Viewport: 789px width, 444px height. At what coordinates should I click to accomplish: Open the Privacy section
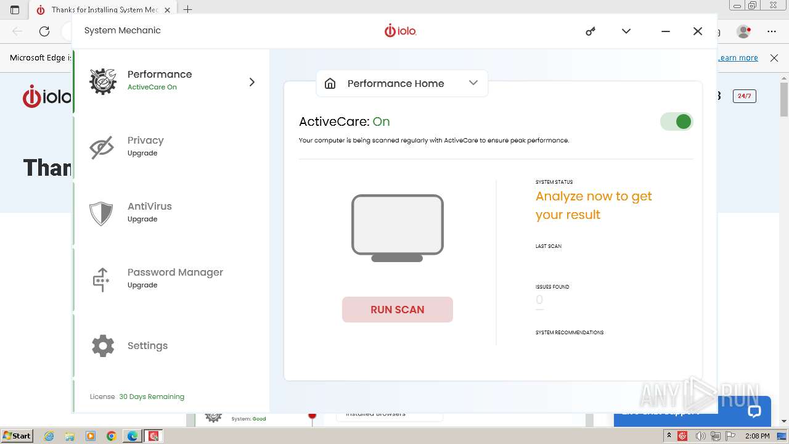pos(171,147)
